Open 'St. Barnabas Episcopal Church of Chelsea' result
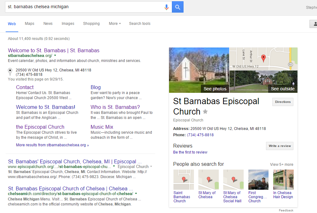The height and width of the screenshot is (213, 317). [x=70, y=188]
